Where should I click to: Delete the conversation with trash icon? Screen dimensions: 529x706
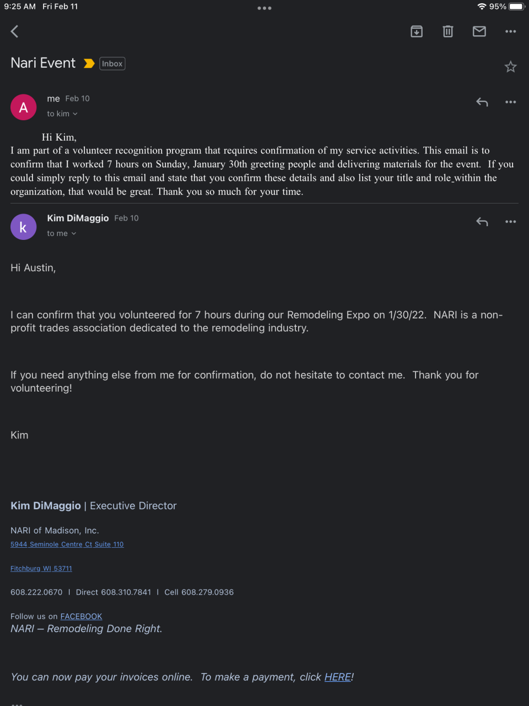coord(448,31)
